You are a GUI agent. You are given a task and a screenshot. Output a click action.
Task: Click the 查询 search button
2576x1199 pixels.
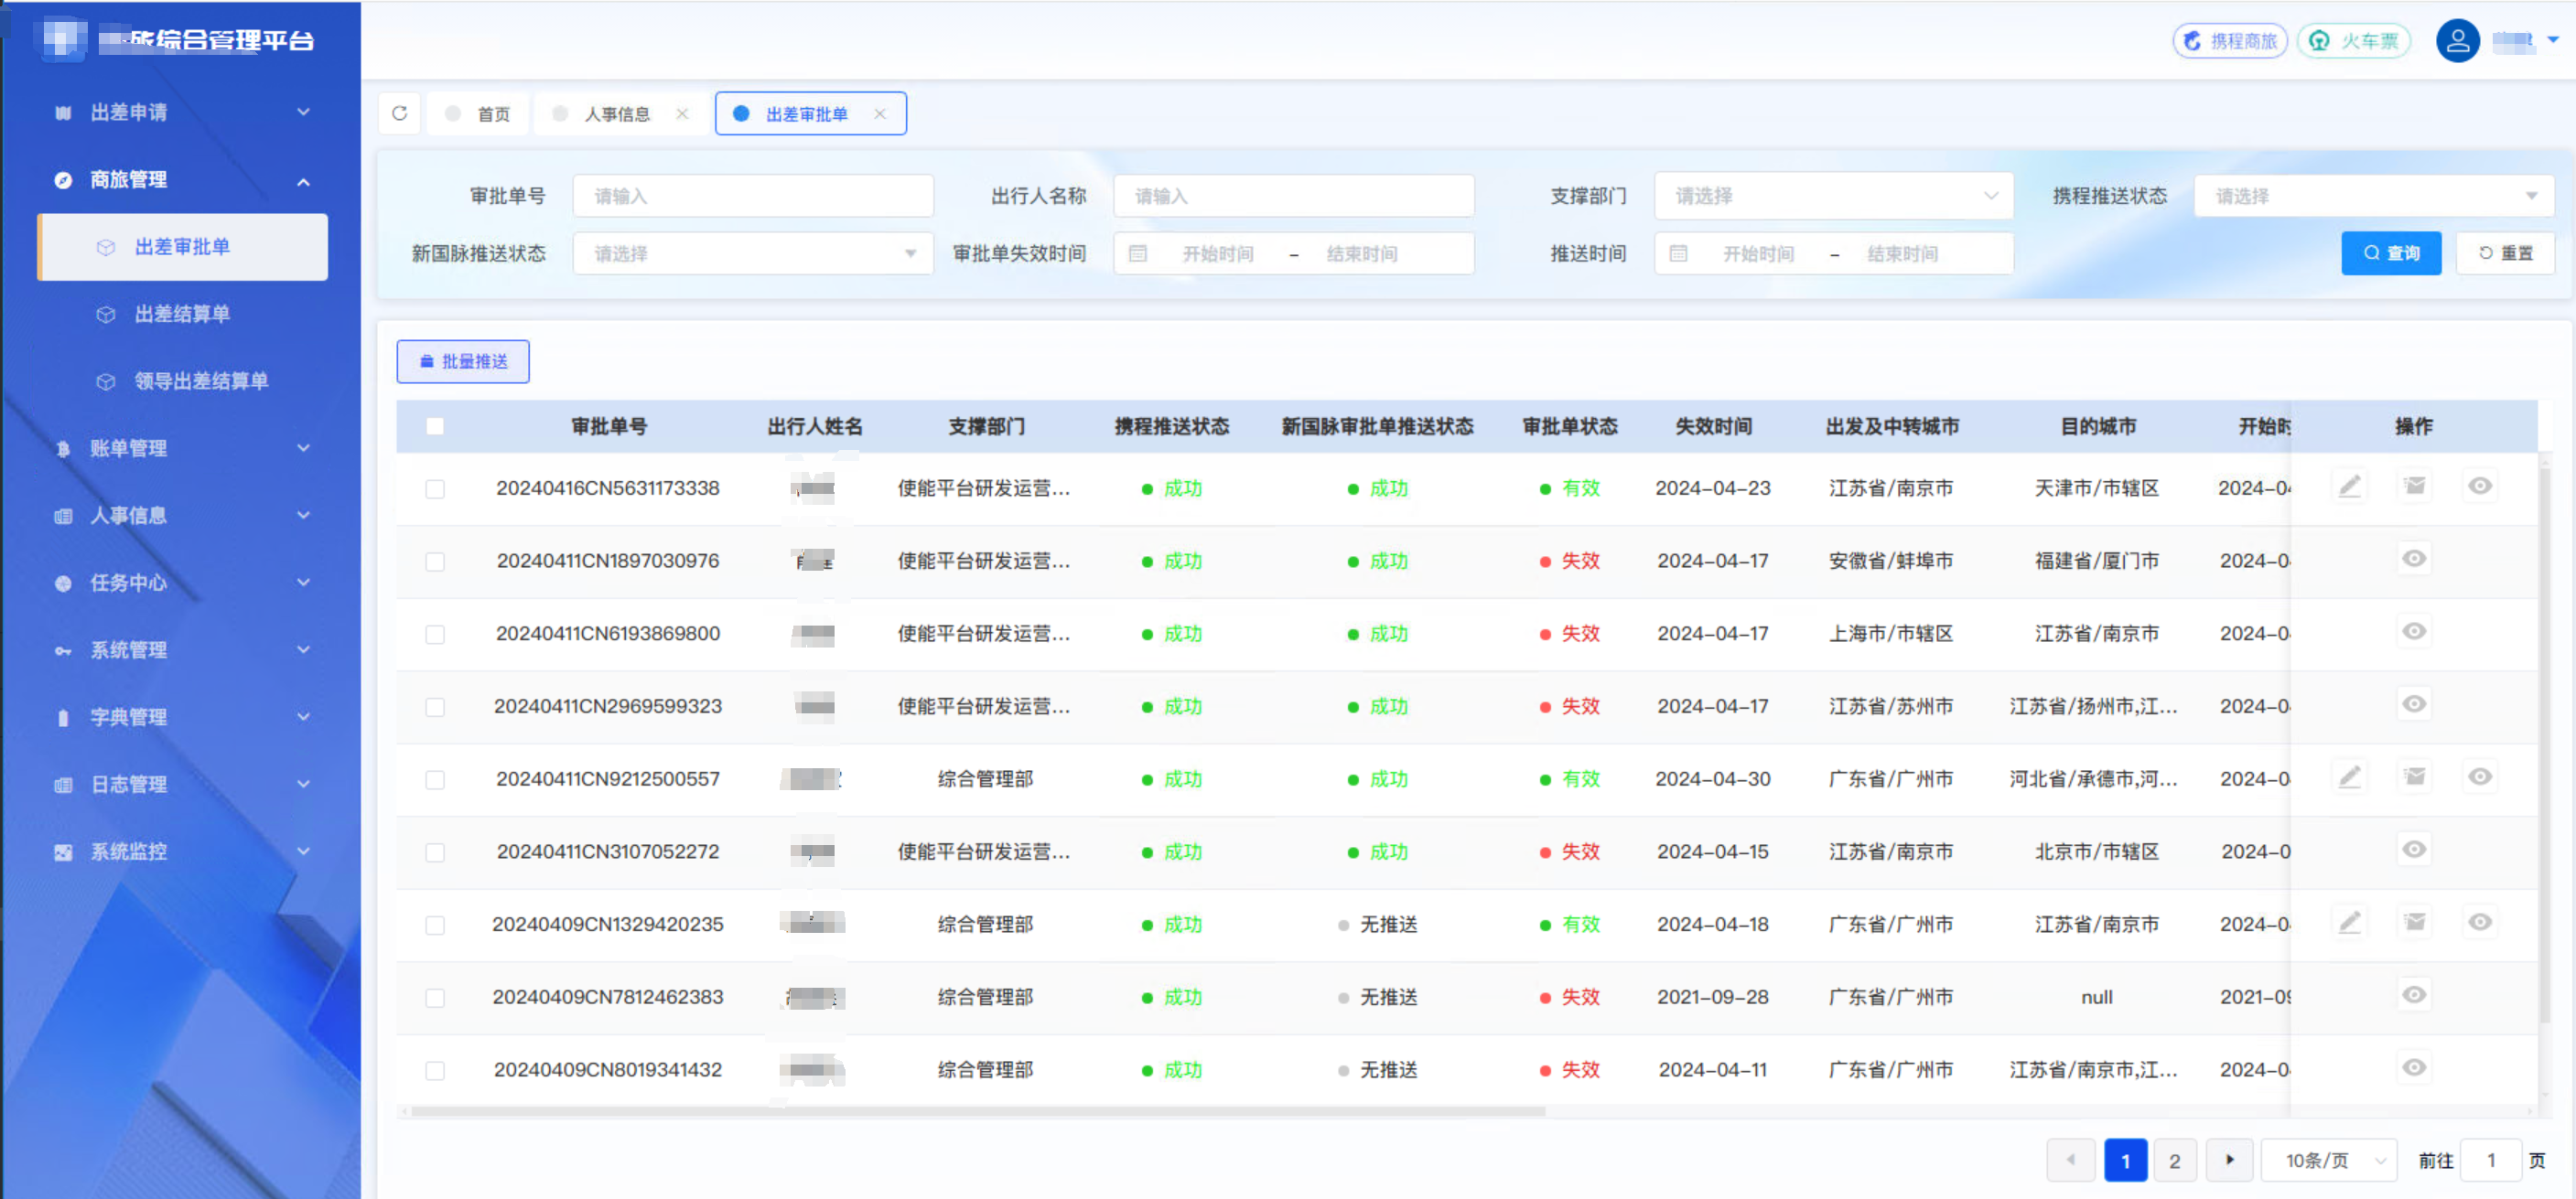point(2390,253)
